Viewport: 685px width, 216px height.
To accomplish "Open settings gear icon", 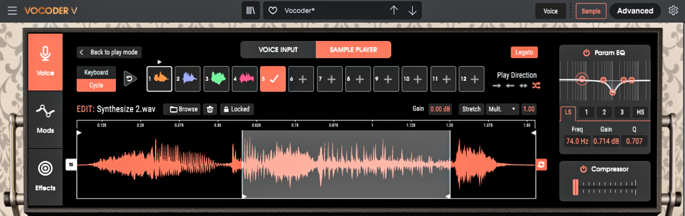I will pyautogui.click(x=673, y=11).
